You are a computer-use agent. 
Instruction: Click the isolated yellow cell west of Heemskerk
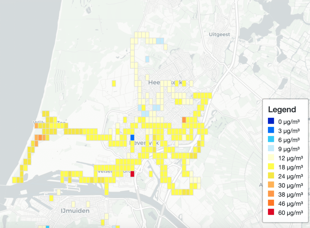114,83
